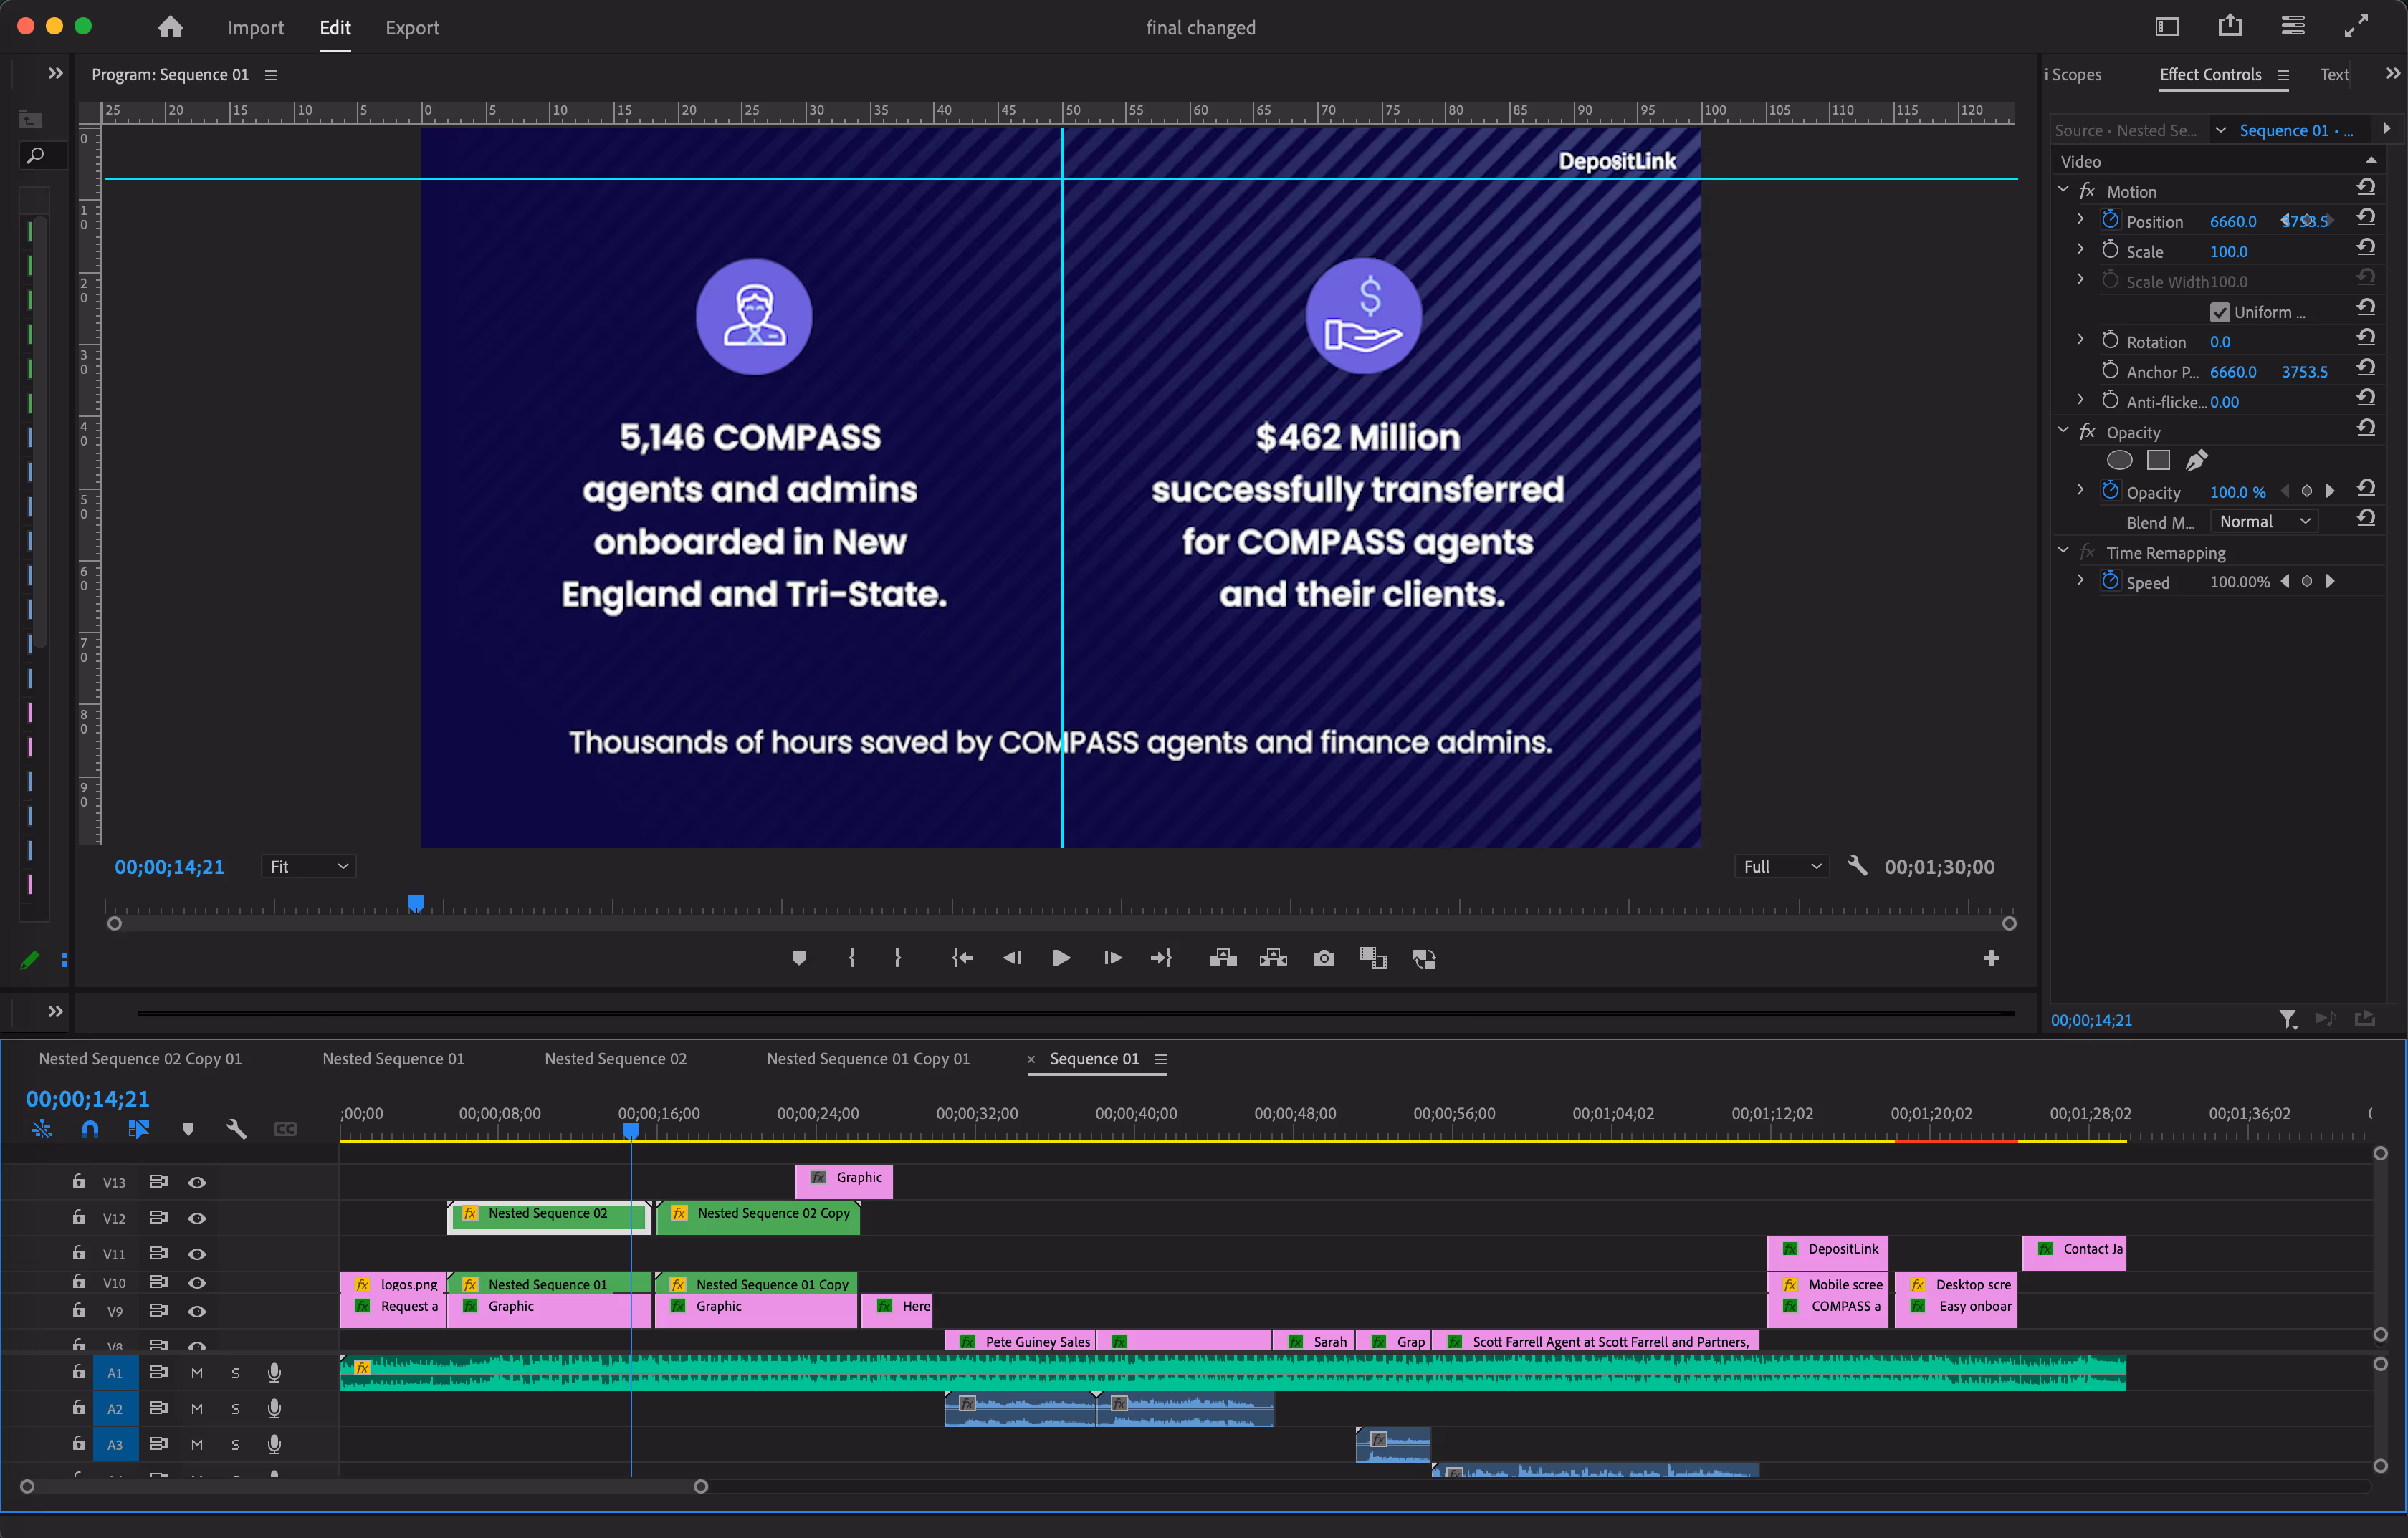Open Comparison View button
Viewport: 2408px width, 1538px height.
point(1373,957)
